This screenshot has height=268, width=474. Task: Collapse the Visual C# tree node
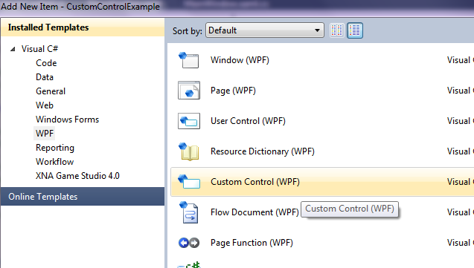pyautogui.click(x=13, y=49)
